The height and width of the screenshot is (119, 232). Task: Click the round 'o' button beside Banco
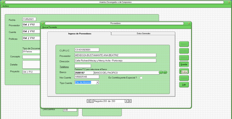(x=165, y=72)
